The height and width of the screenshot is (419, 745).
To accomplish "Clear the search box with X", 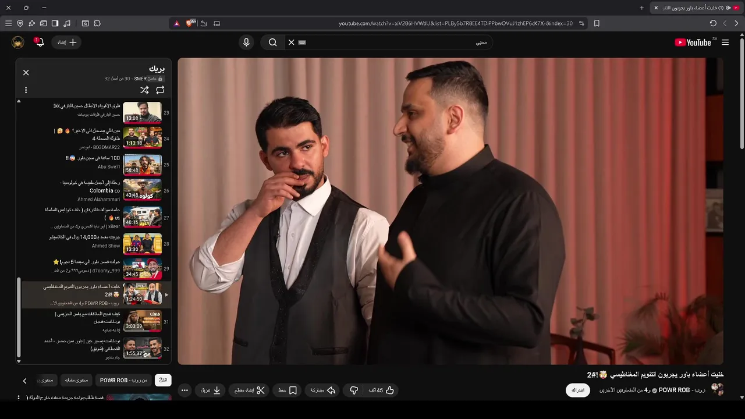I will point(292,42).
